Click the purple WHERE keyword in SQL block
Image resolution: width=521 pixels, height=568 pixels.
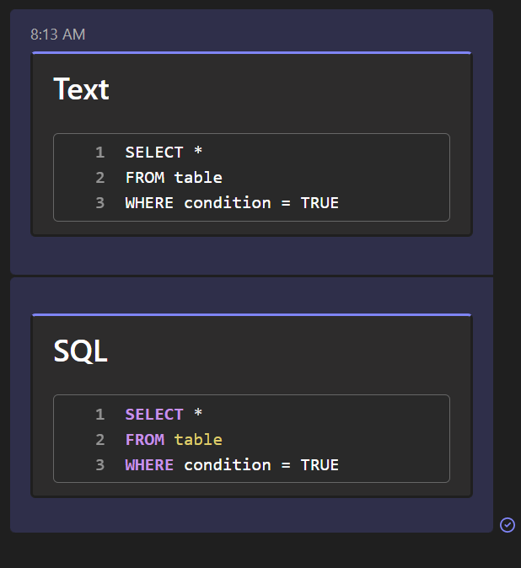pyautogui.click(x=149, y=465)
